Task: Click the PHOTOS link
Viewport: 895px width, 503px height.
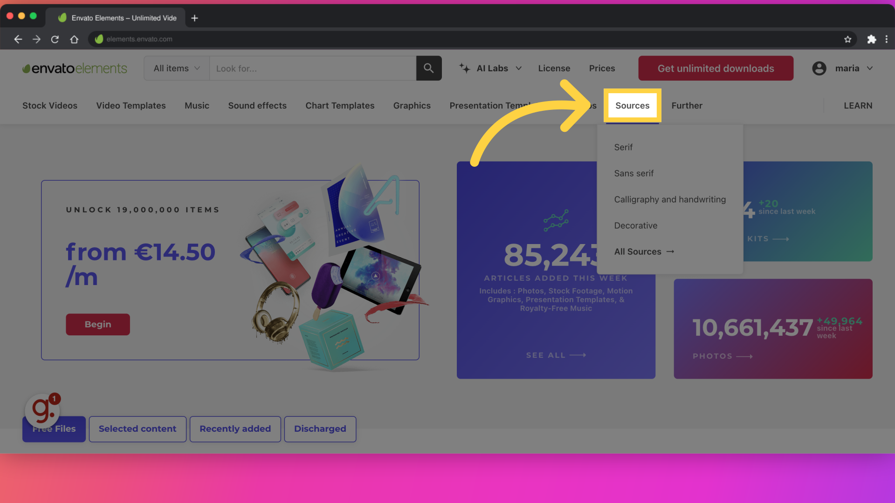Action: pyautogui.click(x=723, y=356)
